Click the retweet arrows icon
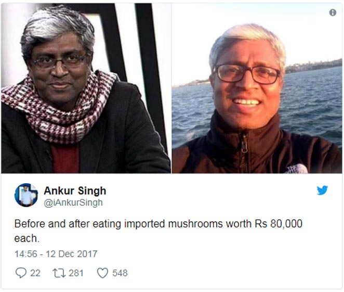The image size is (344, 292). pos(59,273)
